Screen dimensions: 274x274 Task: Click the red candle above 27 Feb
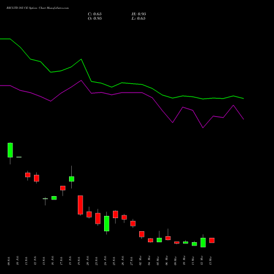click(133, 224)
